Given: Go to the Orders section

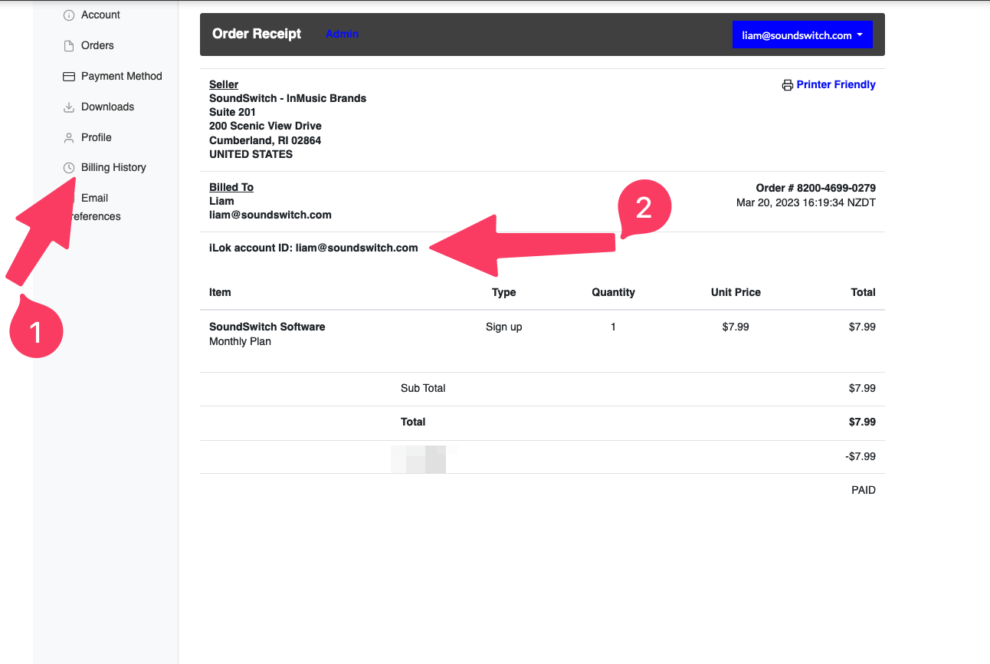Looking at the screenshot, I should [97, 45].
